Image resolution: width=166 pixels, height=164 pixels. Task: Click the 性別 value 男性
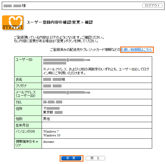(46, 119)
